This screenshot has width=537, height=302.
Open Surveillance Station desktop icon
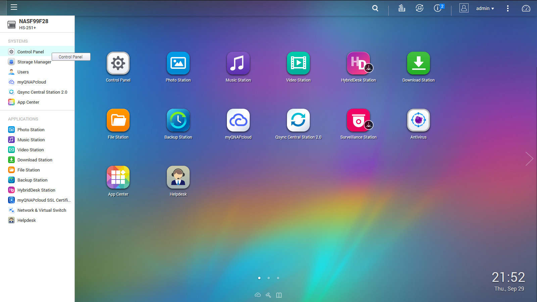tap(358, 120)
